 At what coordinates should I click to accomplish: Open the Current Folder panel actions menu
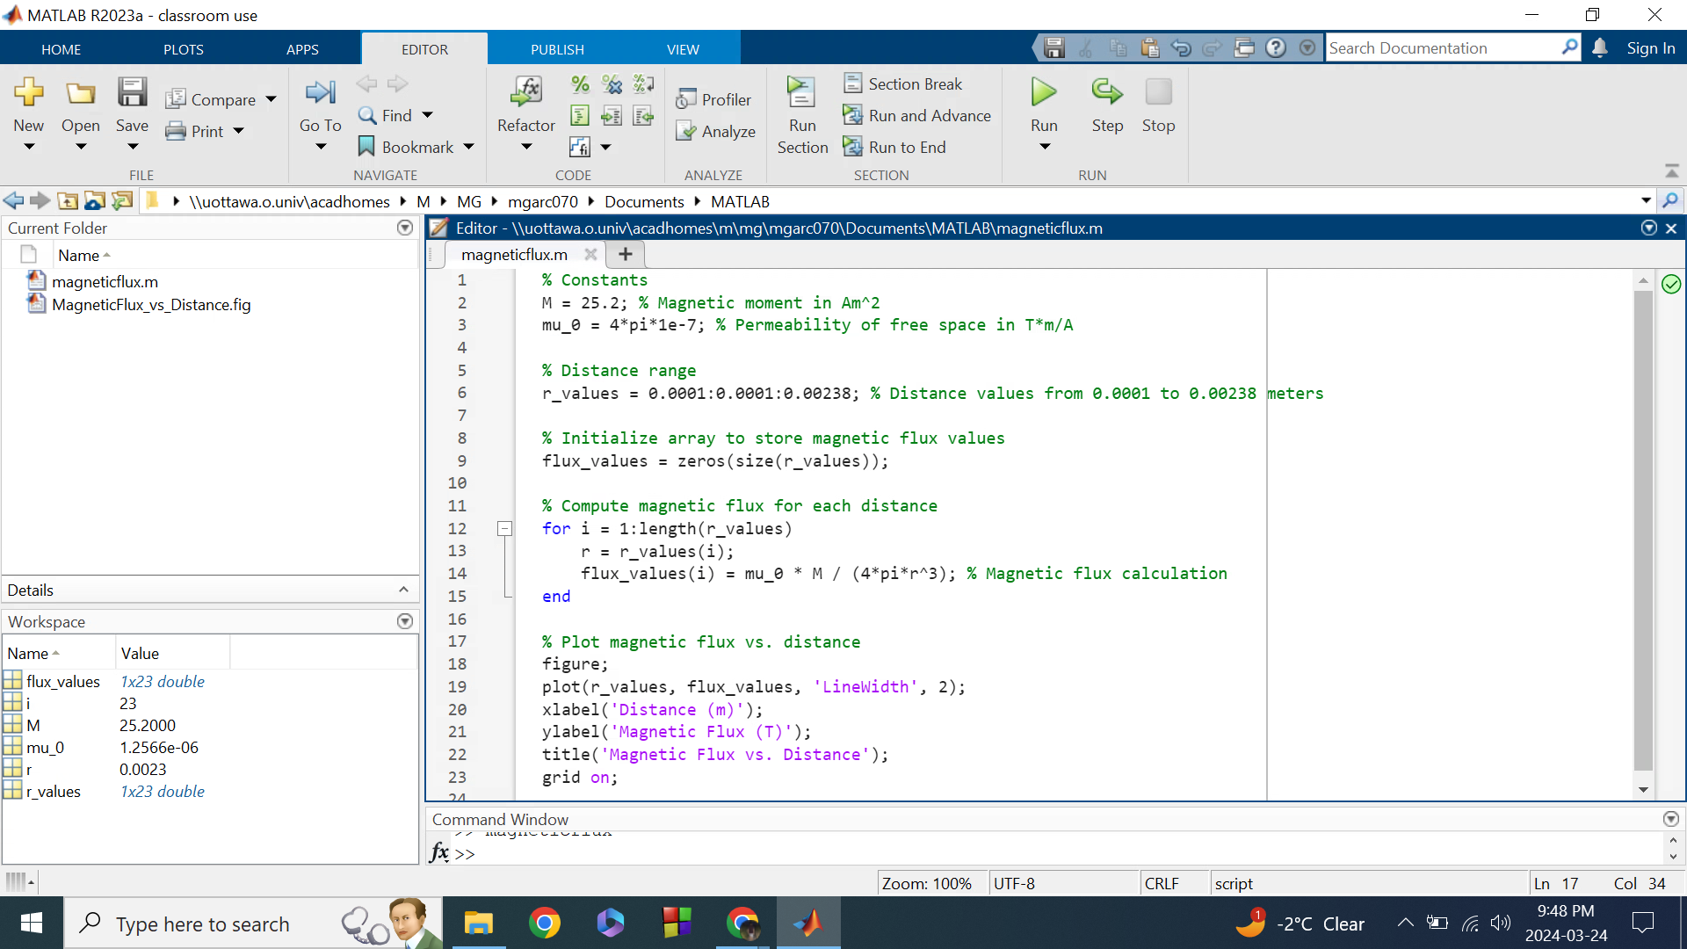tap(404, 228)
